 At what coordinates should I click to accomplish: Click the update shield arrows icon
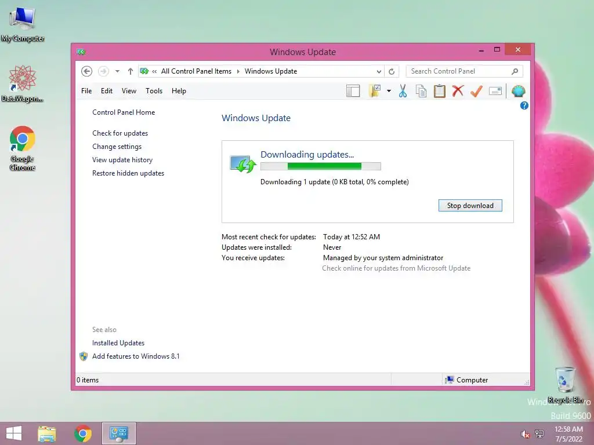coord(243,163)
